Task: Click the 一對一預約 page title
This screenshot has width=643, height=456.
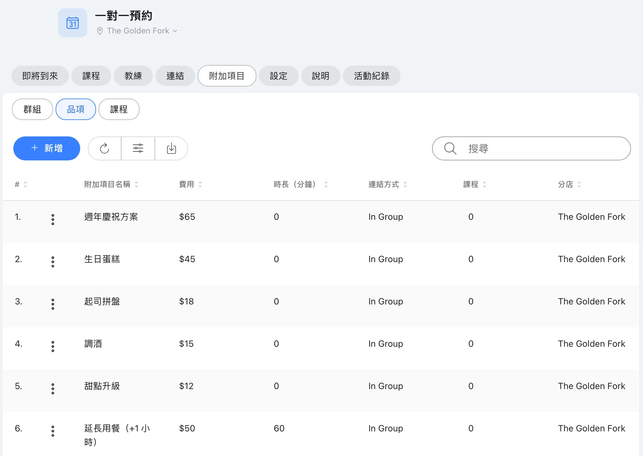Action: tap(124, 15)
